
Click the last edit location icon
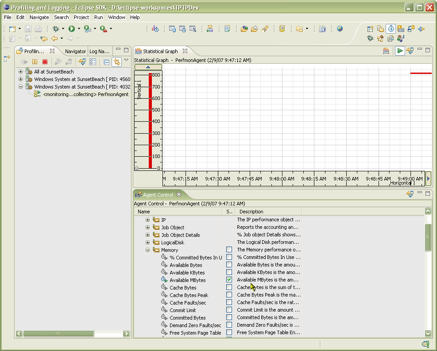[x=44, y=39]
